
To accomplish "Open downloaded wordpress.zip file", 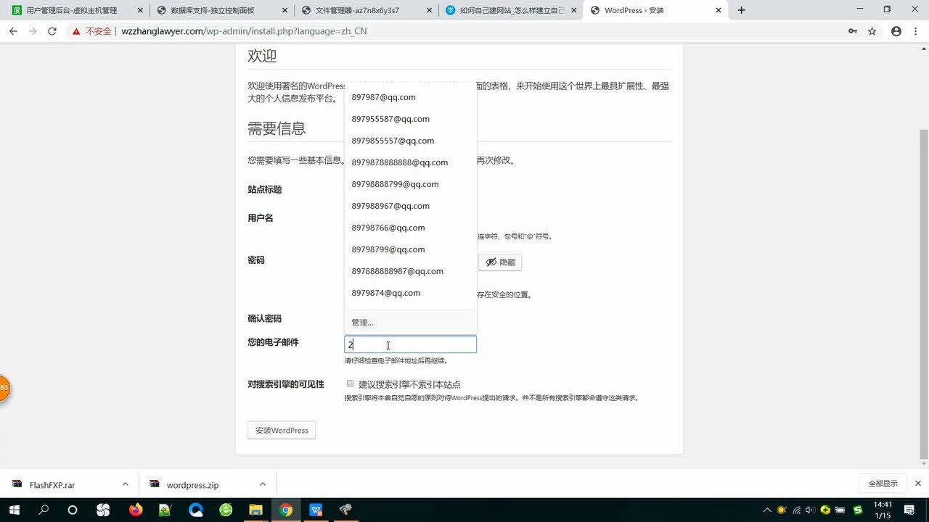I will pyautogui.click(x=192, y=485).
